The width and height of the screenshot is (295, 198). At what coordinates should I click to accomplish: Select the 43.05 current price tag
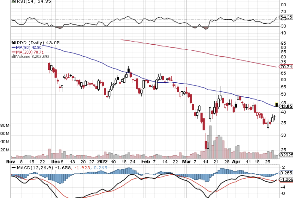click(286, 107)
